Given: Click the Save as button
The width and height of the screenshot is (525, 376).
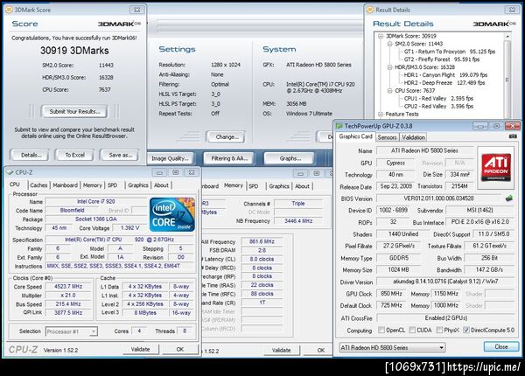Looking at the screenshot, I should pyautogui.click(x=120, y=155).
